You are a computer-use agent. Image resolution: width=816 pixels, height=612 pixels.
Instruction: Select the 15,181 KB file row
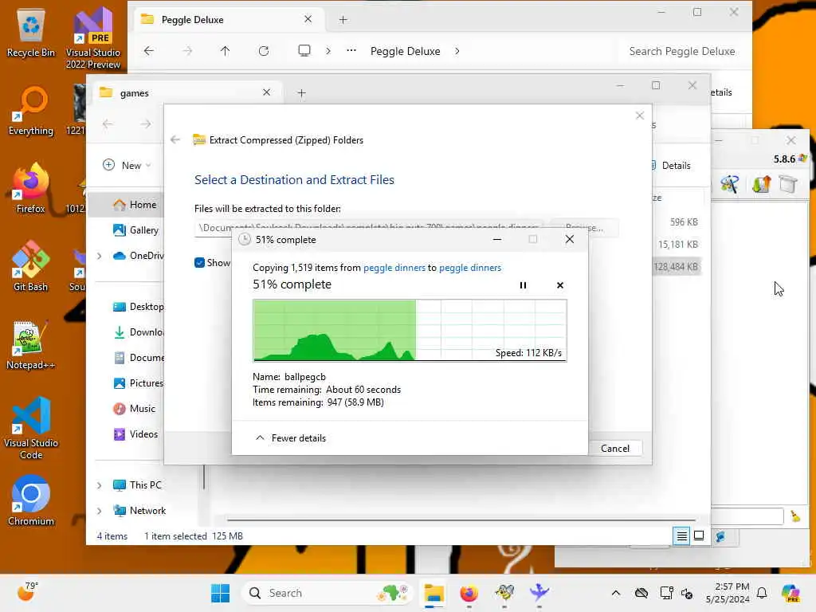pyautogui.click(x=676, y=244)
